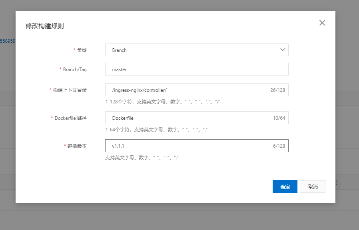Click the Branch/Tag field label
Viewport: 359px width, 230px height.
74,69
